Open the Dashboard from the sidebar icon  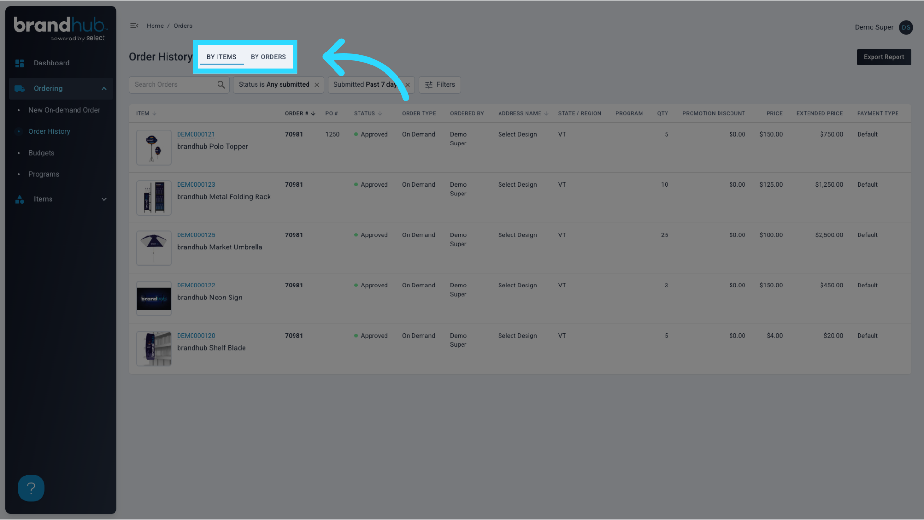click(x=19, y=63)
